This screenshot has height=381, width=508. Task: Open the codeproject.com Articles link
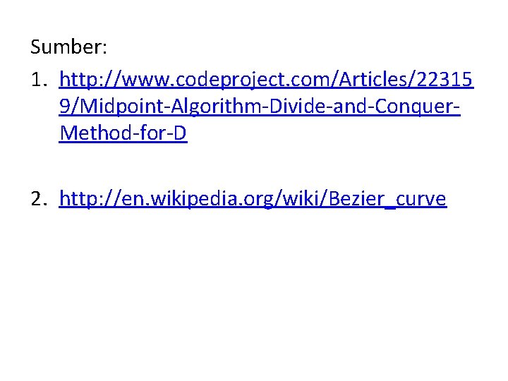266,106
